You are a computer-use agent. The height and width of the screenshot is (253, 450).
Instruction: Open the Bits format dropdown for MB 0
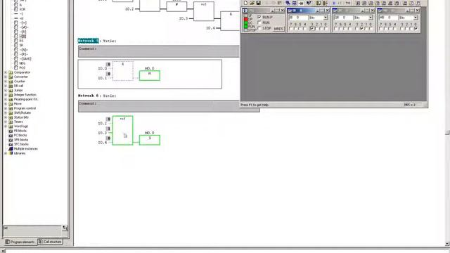[416, 18]
